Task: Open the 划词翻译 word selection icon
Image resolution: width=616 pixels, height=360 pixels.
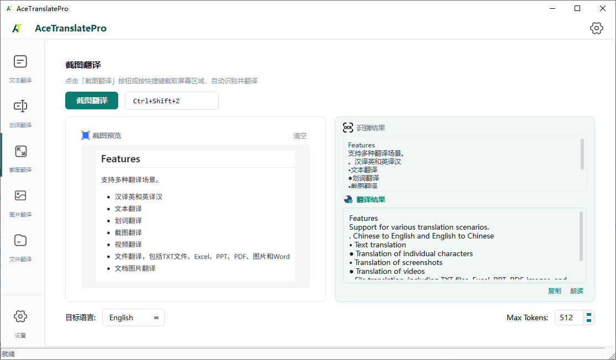Action: (20, 106)
